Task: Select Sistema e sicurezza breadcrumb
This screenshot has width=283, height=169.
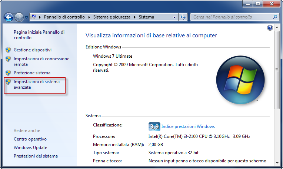Action: coord(112,17)
